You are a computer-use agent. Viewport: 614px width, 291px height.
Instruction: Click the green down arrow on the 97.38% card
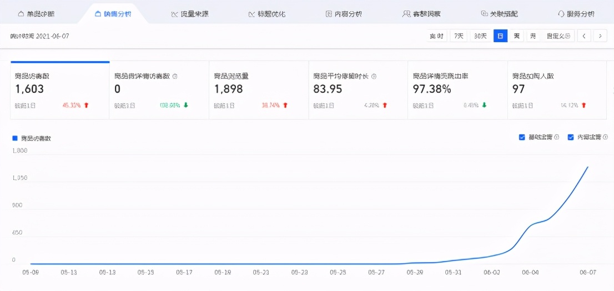(x=484, y=105)
